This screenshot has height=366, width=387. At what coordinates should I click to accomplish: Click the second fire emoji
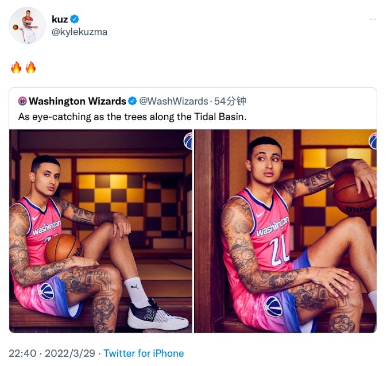[31, 67]
